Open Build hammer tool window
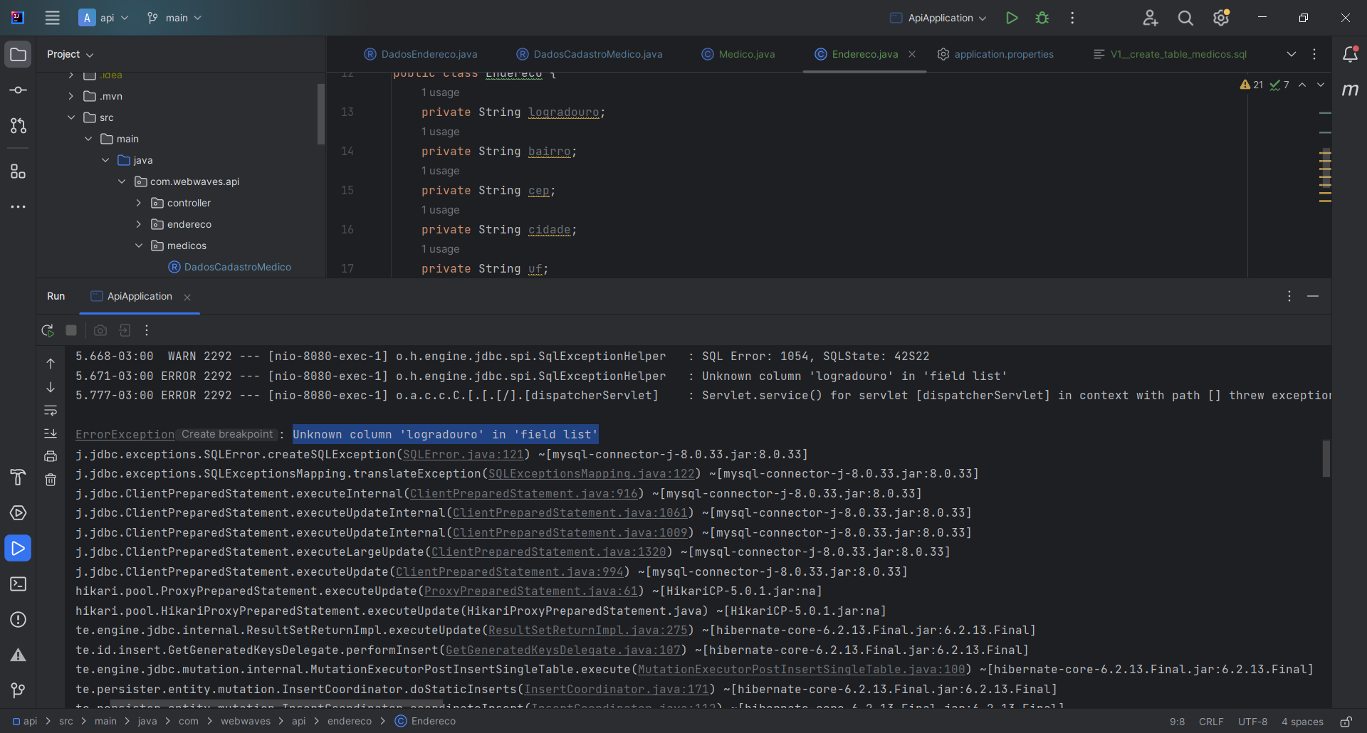The height and width of the screenshot is (733, 1367). (x=18, y=477)
